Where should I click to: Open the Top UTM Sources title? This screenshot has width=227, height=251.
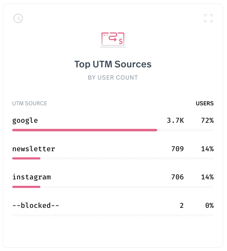point(113,64)
